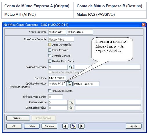Click the Cancela button
The height and width of the screenshot is (135, 149).
[x=49, y=126]
